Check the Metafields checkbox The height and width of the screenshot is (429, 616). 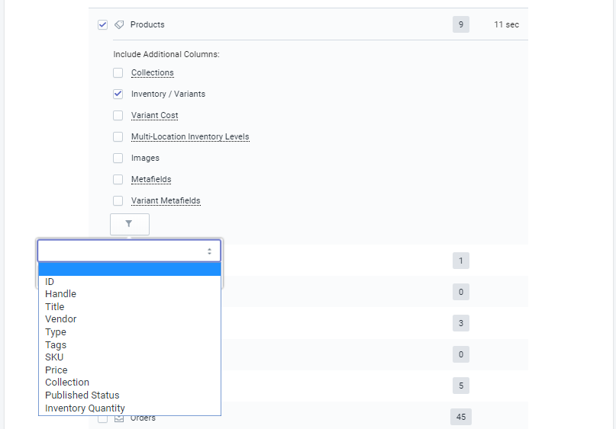pos(118,179)
